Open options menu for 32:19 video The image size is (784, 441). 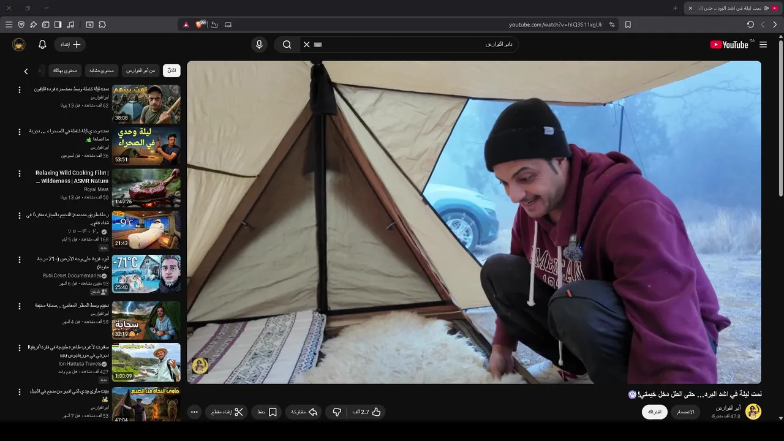click(19, 306)
